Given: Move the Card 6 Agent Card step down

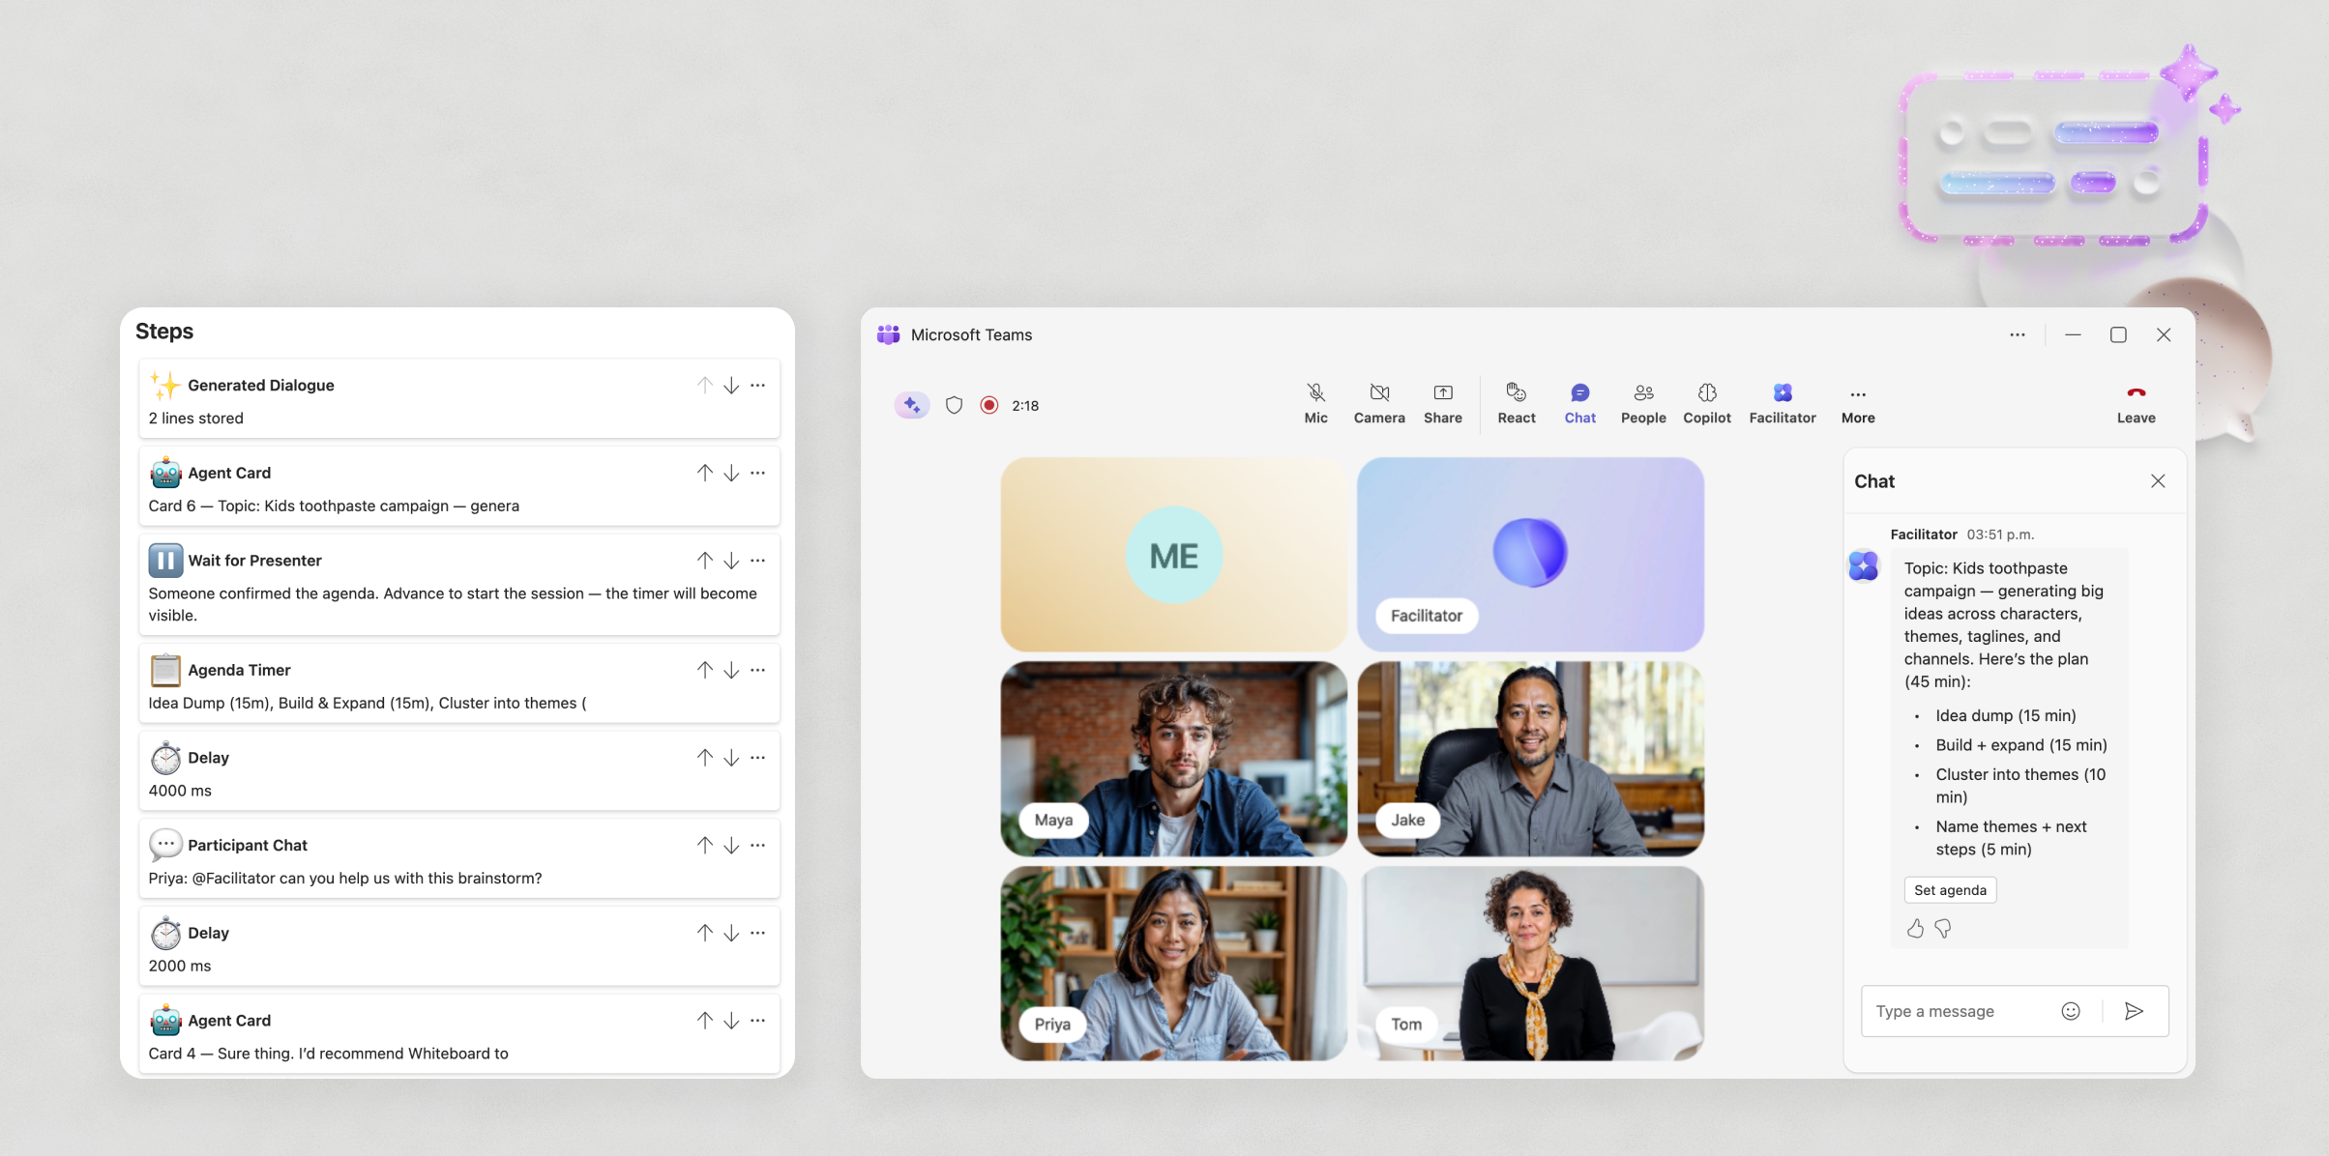Looking at the screenshot, I should [731, 473].
